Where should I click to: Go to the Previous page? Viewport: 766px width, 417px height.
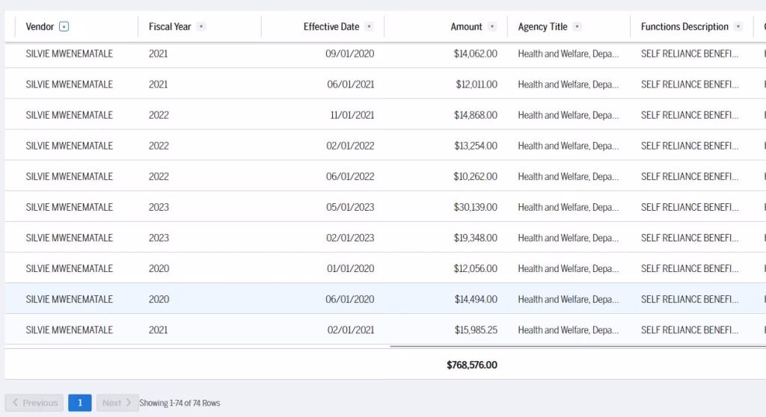click(34, 403)
